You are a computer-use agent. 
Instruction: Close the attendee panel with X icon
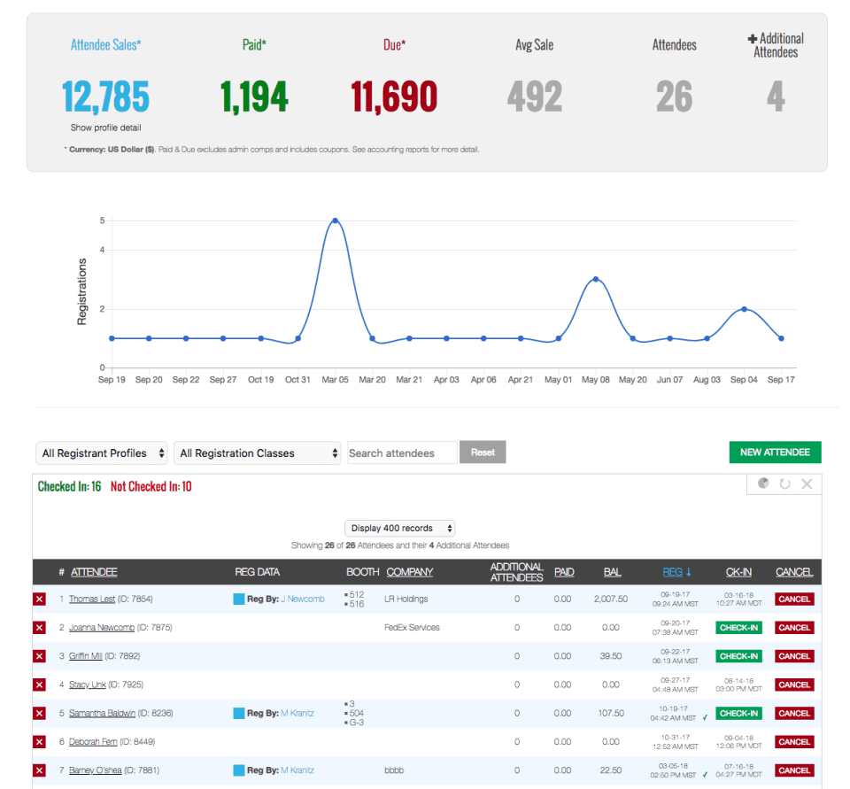tap(807, 483)
